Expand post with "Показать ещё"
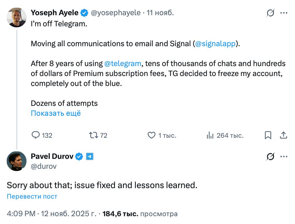This screenshot has height=224, width=295. click(x=56, y=113)
